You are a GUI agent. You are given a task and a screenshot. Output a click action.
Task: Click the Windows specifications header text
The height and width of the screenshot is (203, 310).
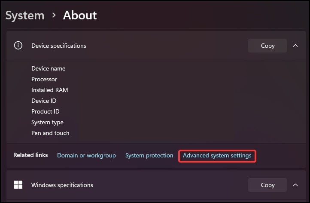(62, 185)
